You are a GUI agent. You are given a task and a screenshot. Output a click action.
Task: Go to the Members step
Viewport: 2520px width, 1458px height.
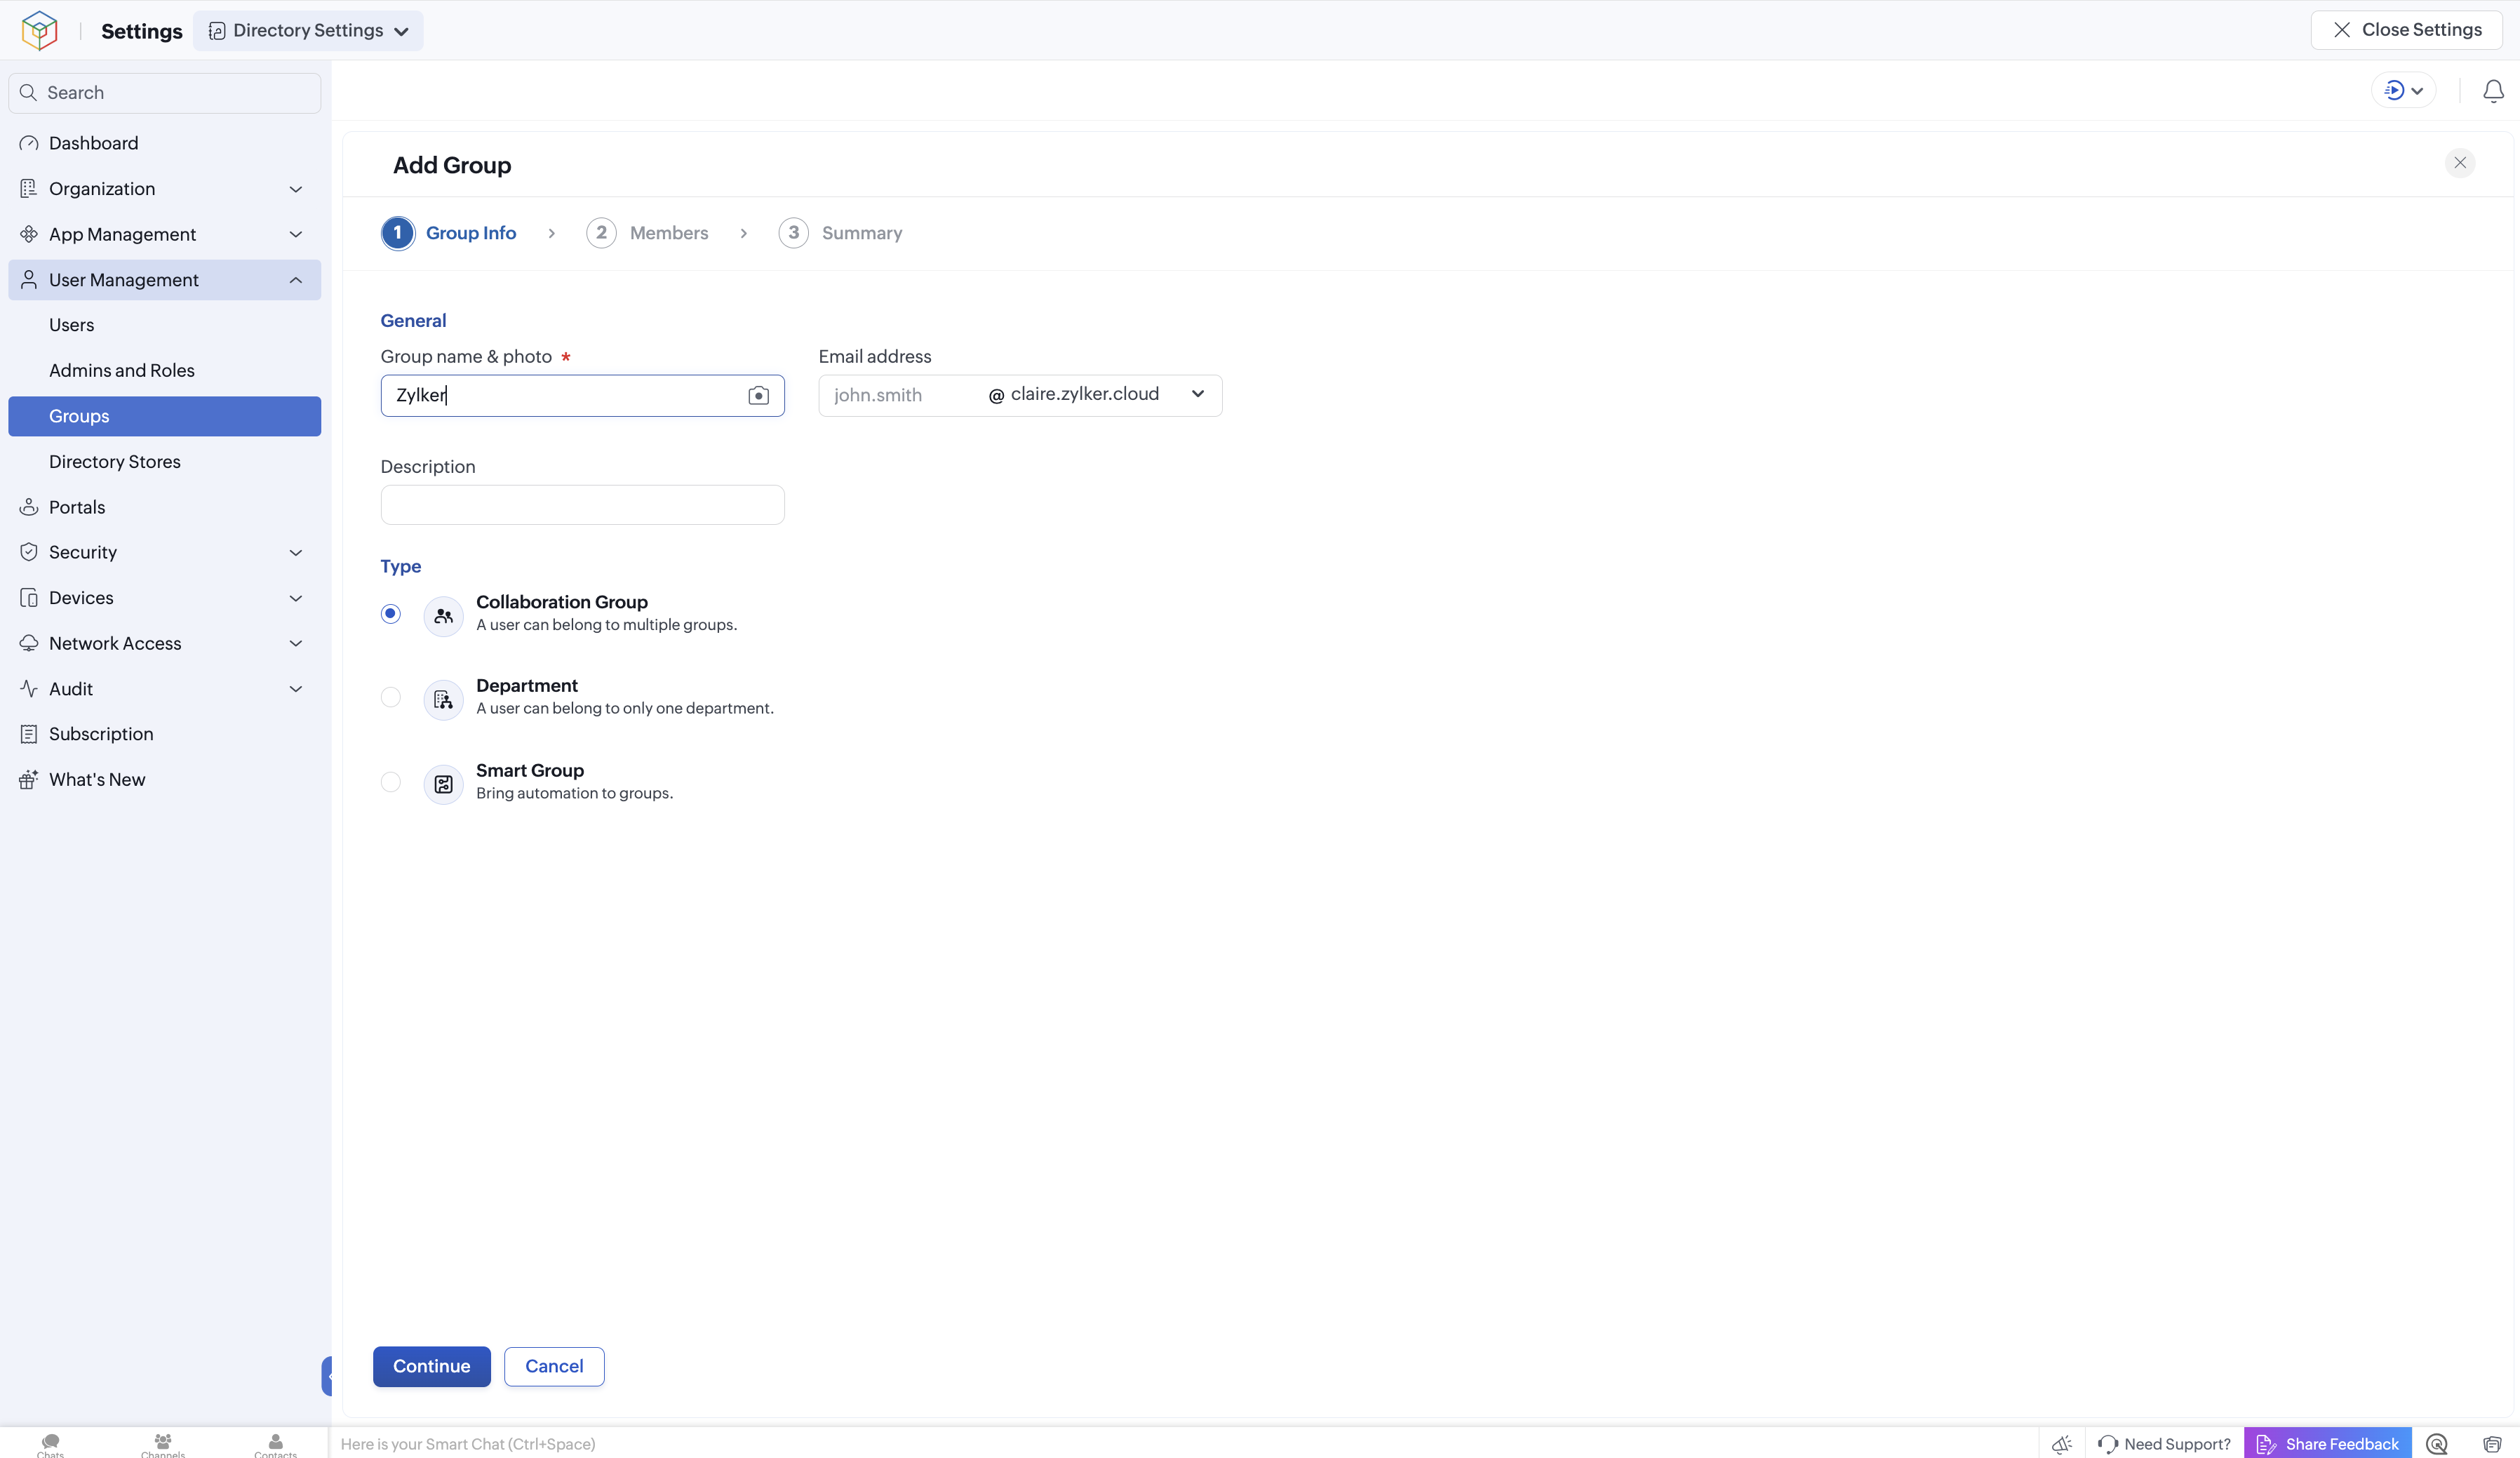(647, 233)
